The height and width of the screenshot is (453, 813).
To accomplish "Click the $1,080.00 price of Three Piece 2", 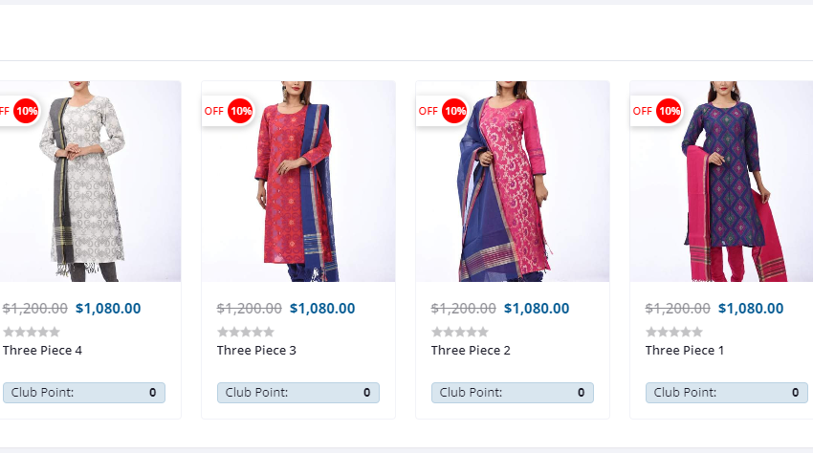I will (x=537, y=309).
